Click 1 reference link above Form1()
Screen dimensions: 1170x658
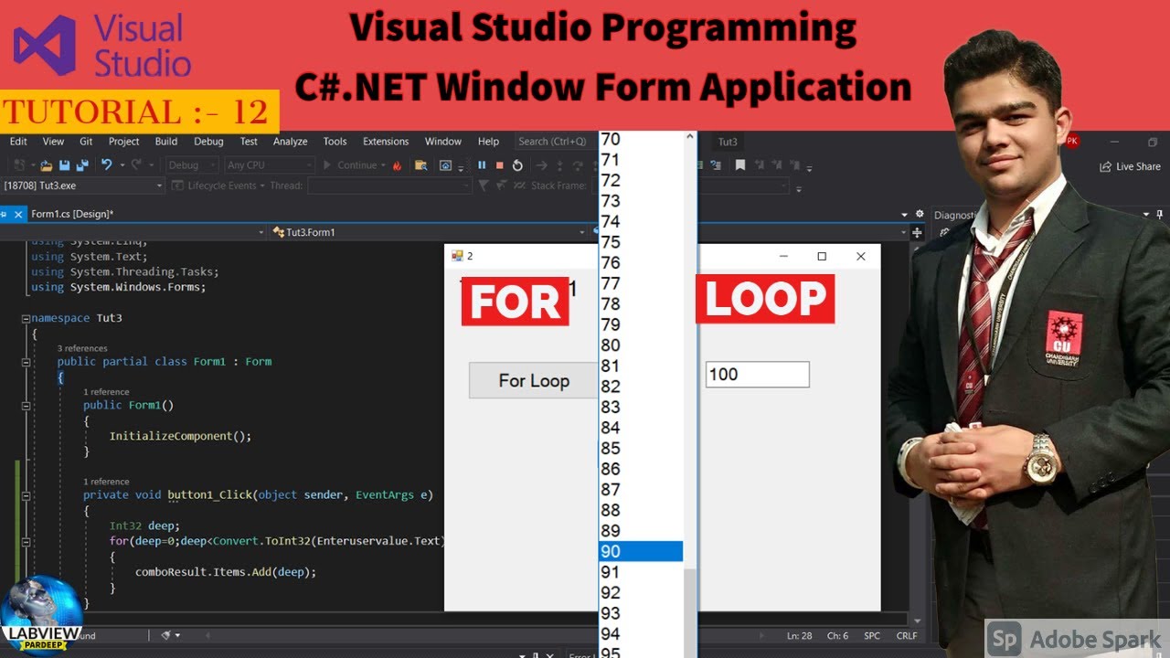coord(106,392)
